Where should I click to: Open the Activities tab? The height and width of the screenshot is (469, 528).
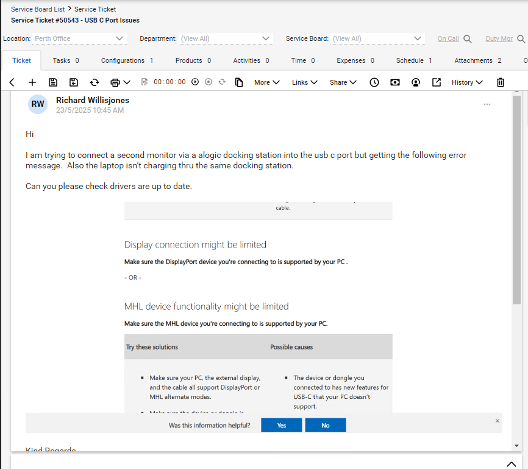[251, 60]
